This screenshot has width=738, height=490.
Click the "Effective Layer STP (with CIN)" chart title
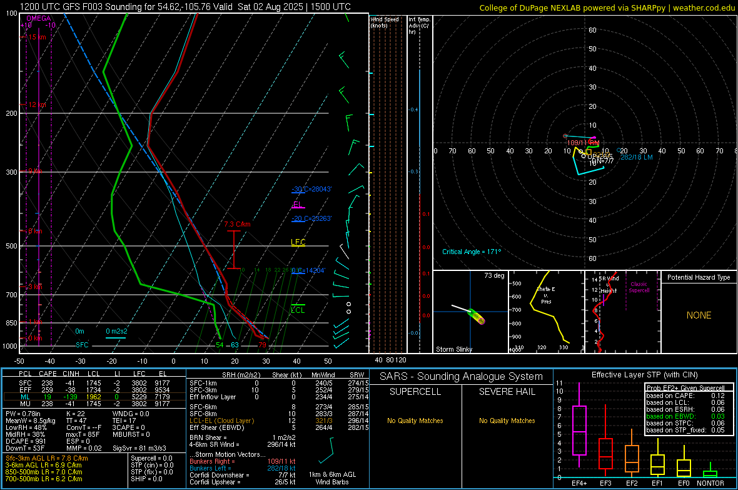644,375
